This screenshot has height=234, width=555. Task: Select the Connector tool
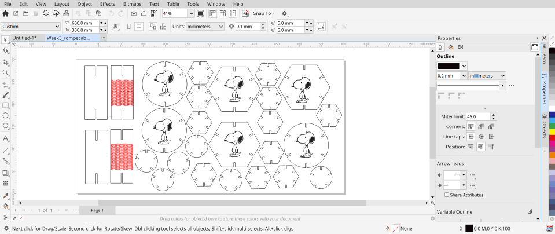(x=5, y=160)
